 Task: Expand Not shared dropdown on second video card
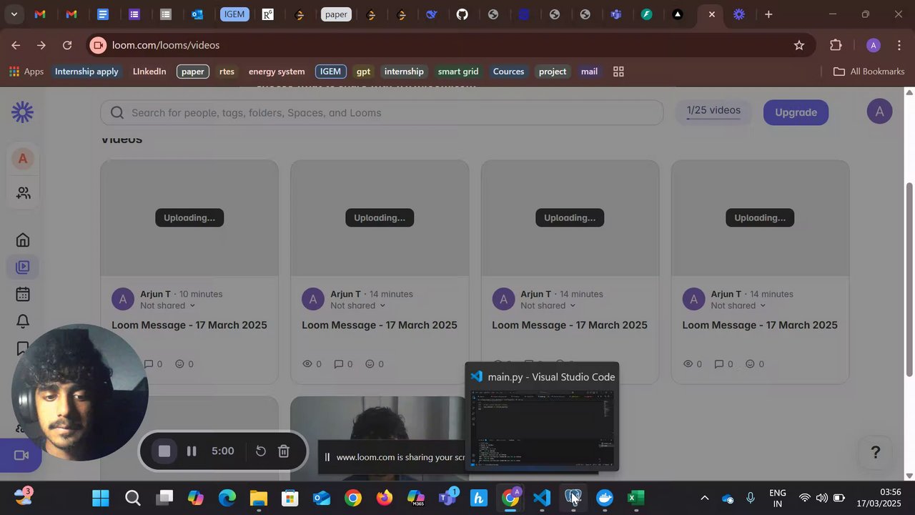point(358,305)
